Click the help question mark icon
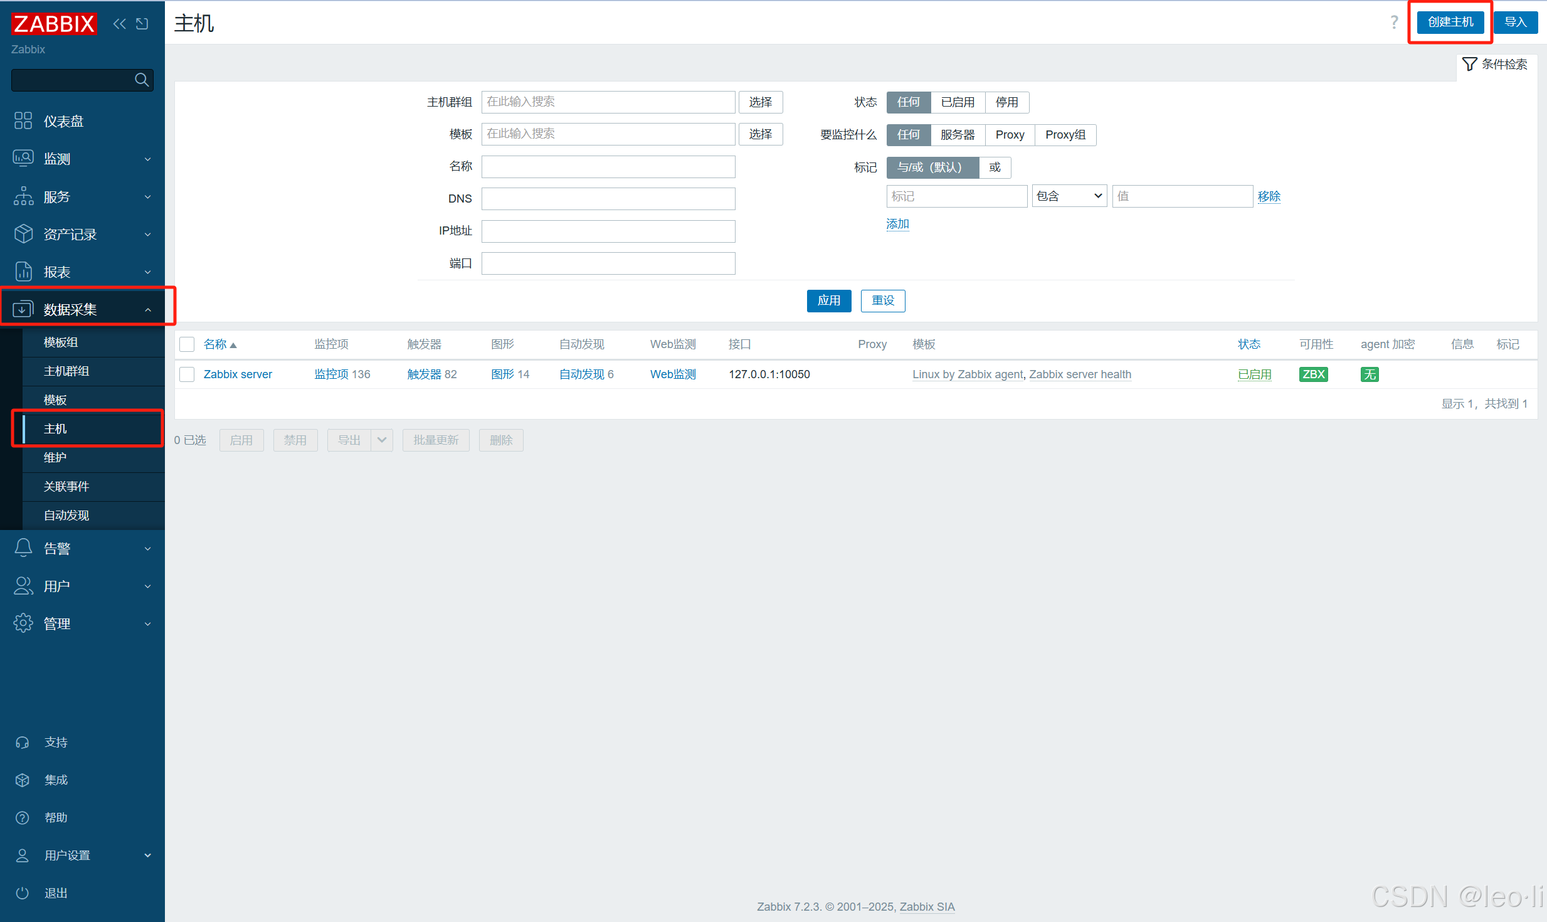Screen dimensions: 1547x922 1393,23
